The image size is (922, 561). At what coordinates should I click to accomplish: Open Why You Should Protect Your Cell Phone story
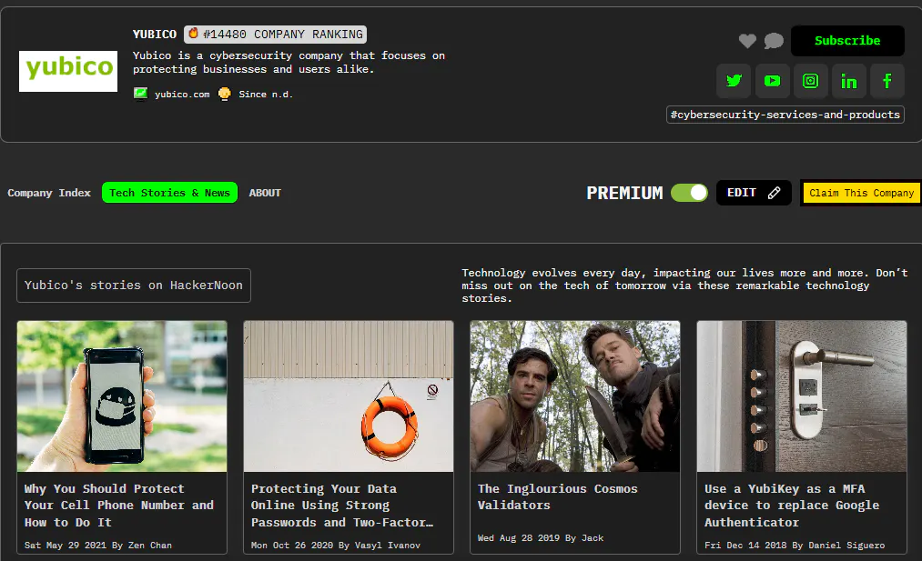[x=119, y=506]
